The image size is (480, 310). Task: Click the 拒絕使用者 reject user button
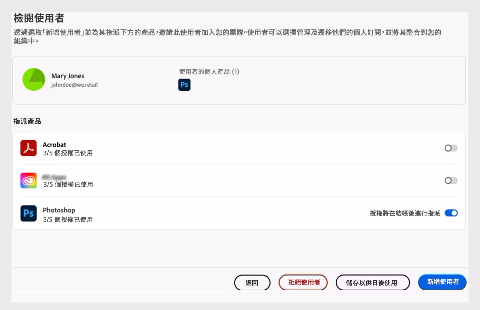click(303, 282)
